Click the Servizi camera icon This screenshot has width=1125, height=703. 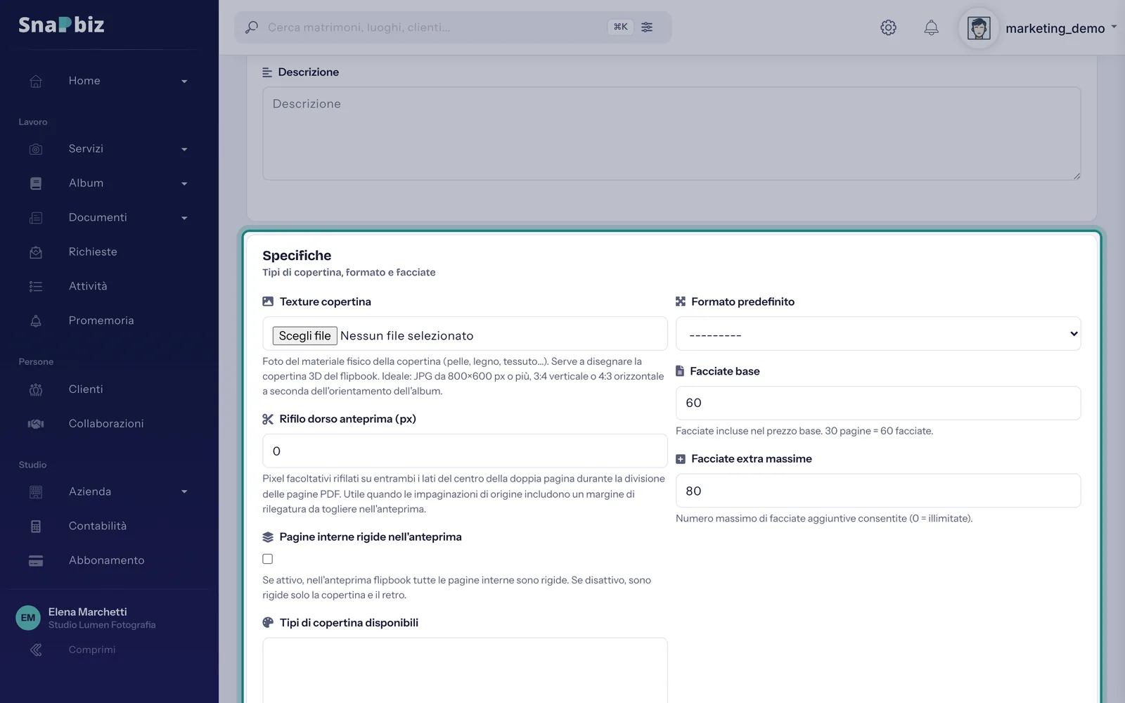pos(36,149)
